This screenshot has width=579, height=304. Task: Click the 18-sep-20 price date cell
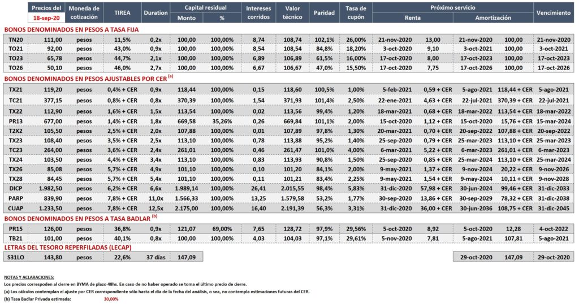46,18
